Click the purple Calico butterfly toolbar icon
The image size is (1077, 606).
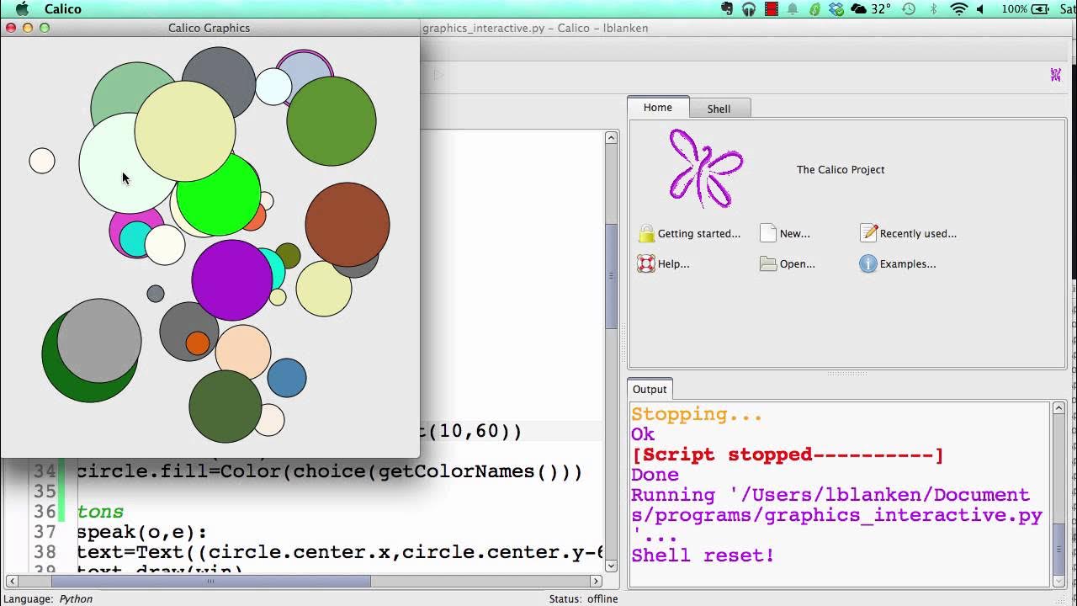click(x=1055, y=75)
